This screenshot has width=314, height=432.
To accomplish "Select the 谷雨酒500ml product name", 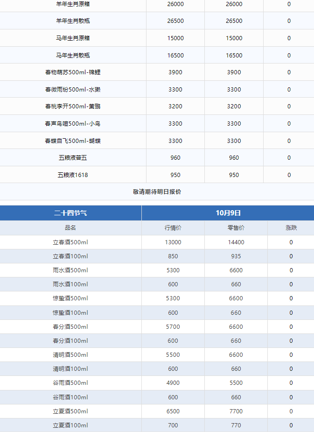I will [70, 383].
